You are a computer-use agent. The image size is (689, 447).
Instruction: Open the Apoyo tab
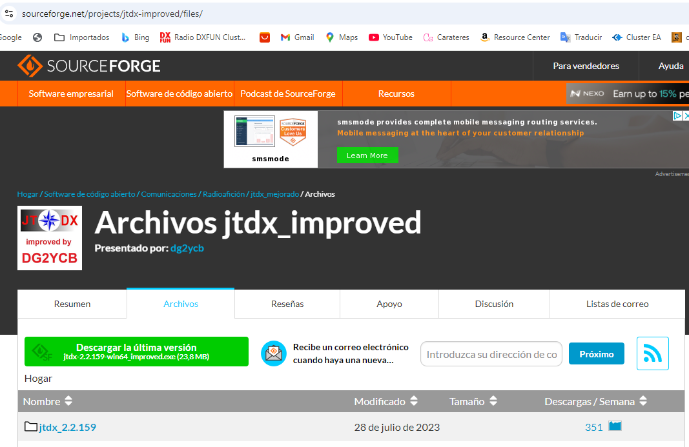click(x=389, y=304)
